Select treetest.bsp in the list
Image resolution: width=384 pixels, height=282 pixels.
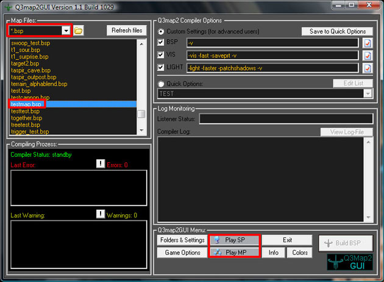(x=26, y=125)
